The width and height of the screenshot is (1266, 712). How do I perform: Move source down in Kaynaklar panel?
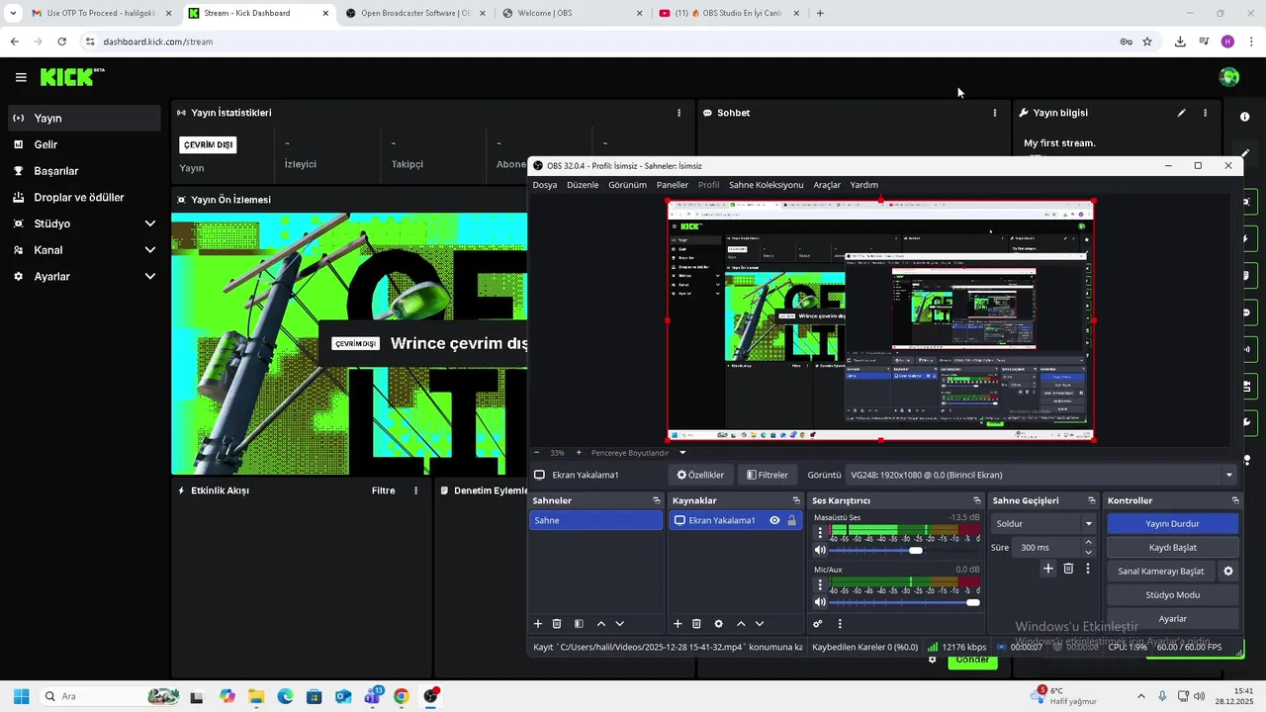click(x=759, y=624)
